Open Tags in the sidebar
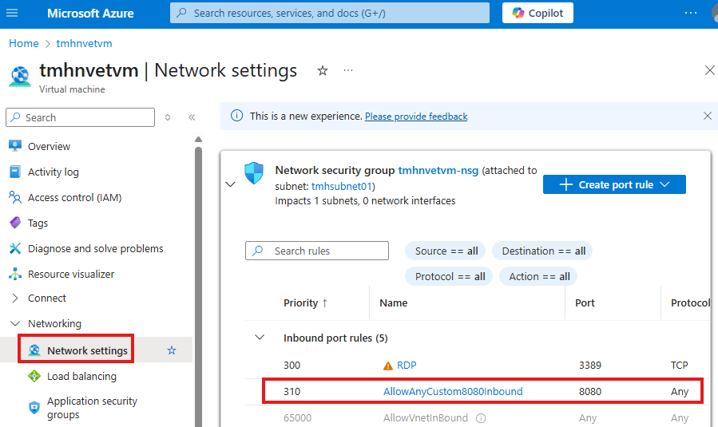This screenshot has width=718, height=427. point(38,223)
